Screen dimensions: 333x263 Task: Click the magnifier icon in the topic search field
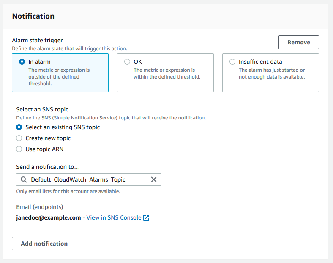click(23, 179)
